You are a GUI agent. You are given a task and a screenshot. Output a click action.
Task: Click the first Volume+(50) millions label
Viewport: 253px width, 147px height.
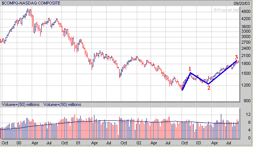click(x=21, y=105)
